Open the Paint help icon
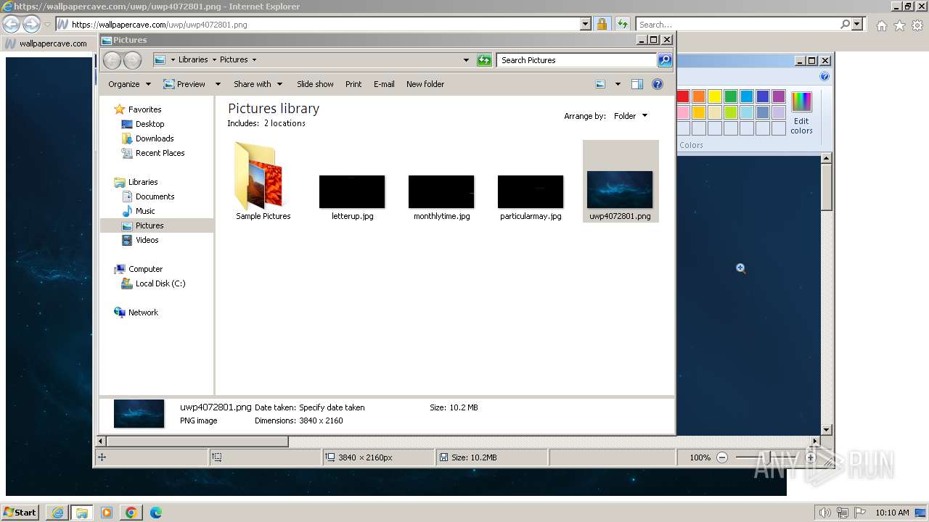The width and height of the screenshot is (929, 522). tap(824, 76)
